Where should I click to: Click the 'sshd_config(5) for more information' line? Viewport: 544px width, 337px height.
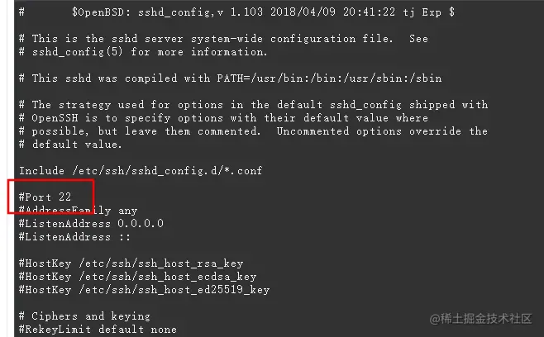pyautogui.click(x=143, y=52)
